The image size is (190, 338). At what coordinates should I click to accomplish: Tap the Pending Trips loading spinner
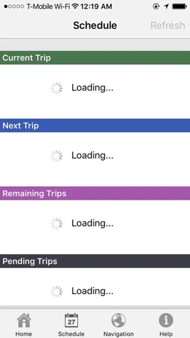(x=57, y=291)
